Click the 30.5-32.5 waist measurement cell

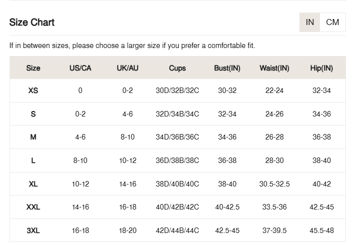274,184
